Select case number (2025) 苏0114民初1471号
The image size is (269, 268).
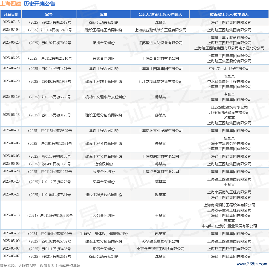pos(50,69)
